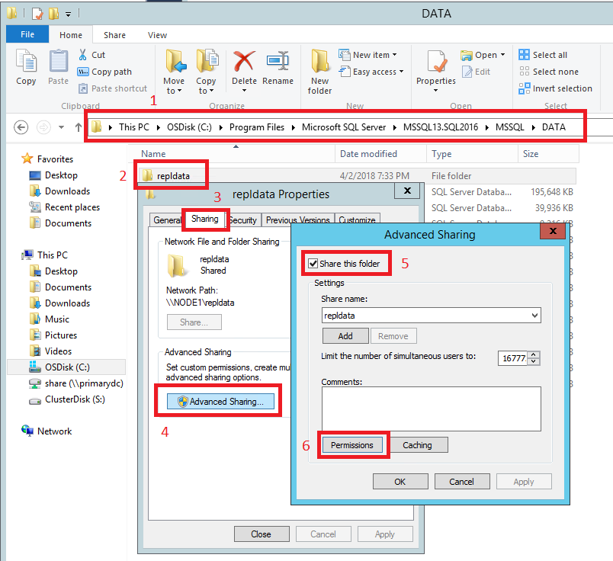Click Select none in the ribbon

coord(548,72)
